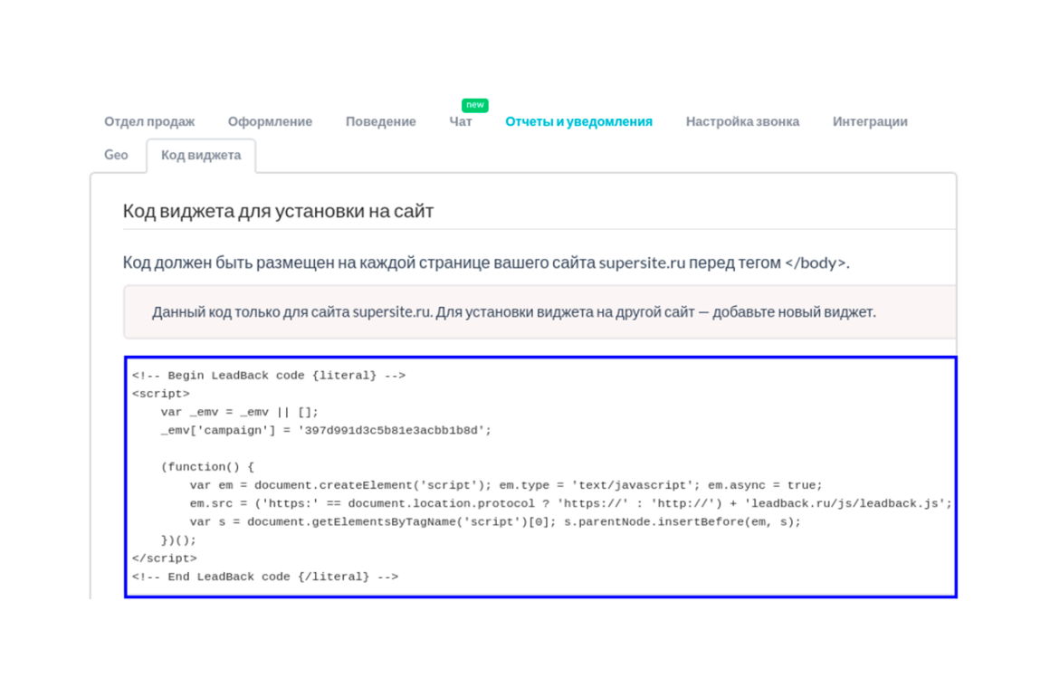Click the End LeadBack code comment line

(265, 577)
